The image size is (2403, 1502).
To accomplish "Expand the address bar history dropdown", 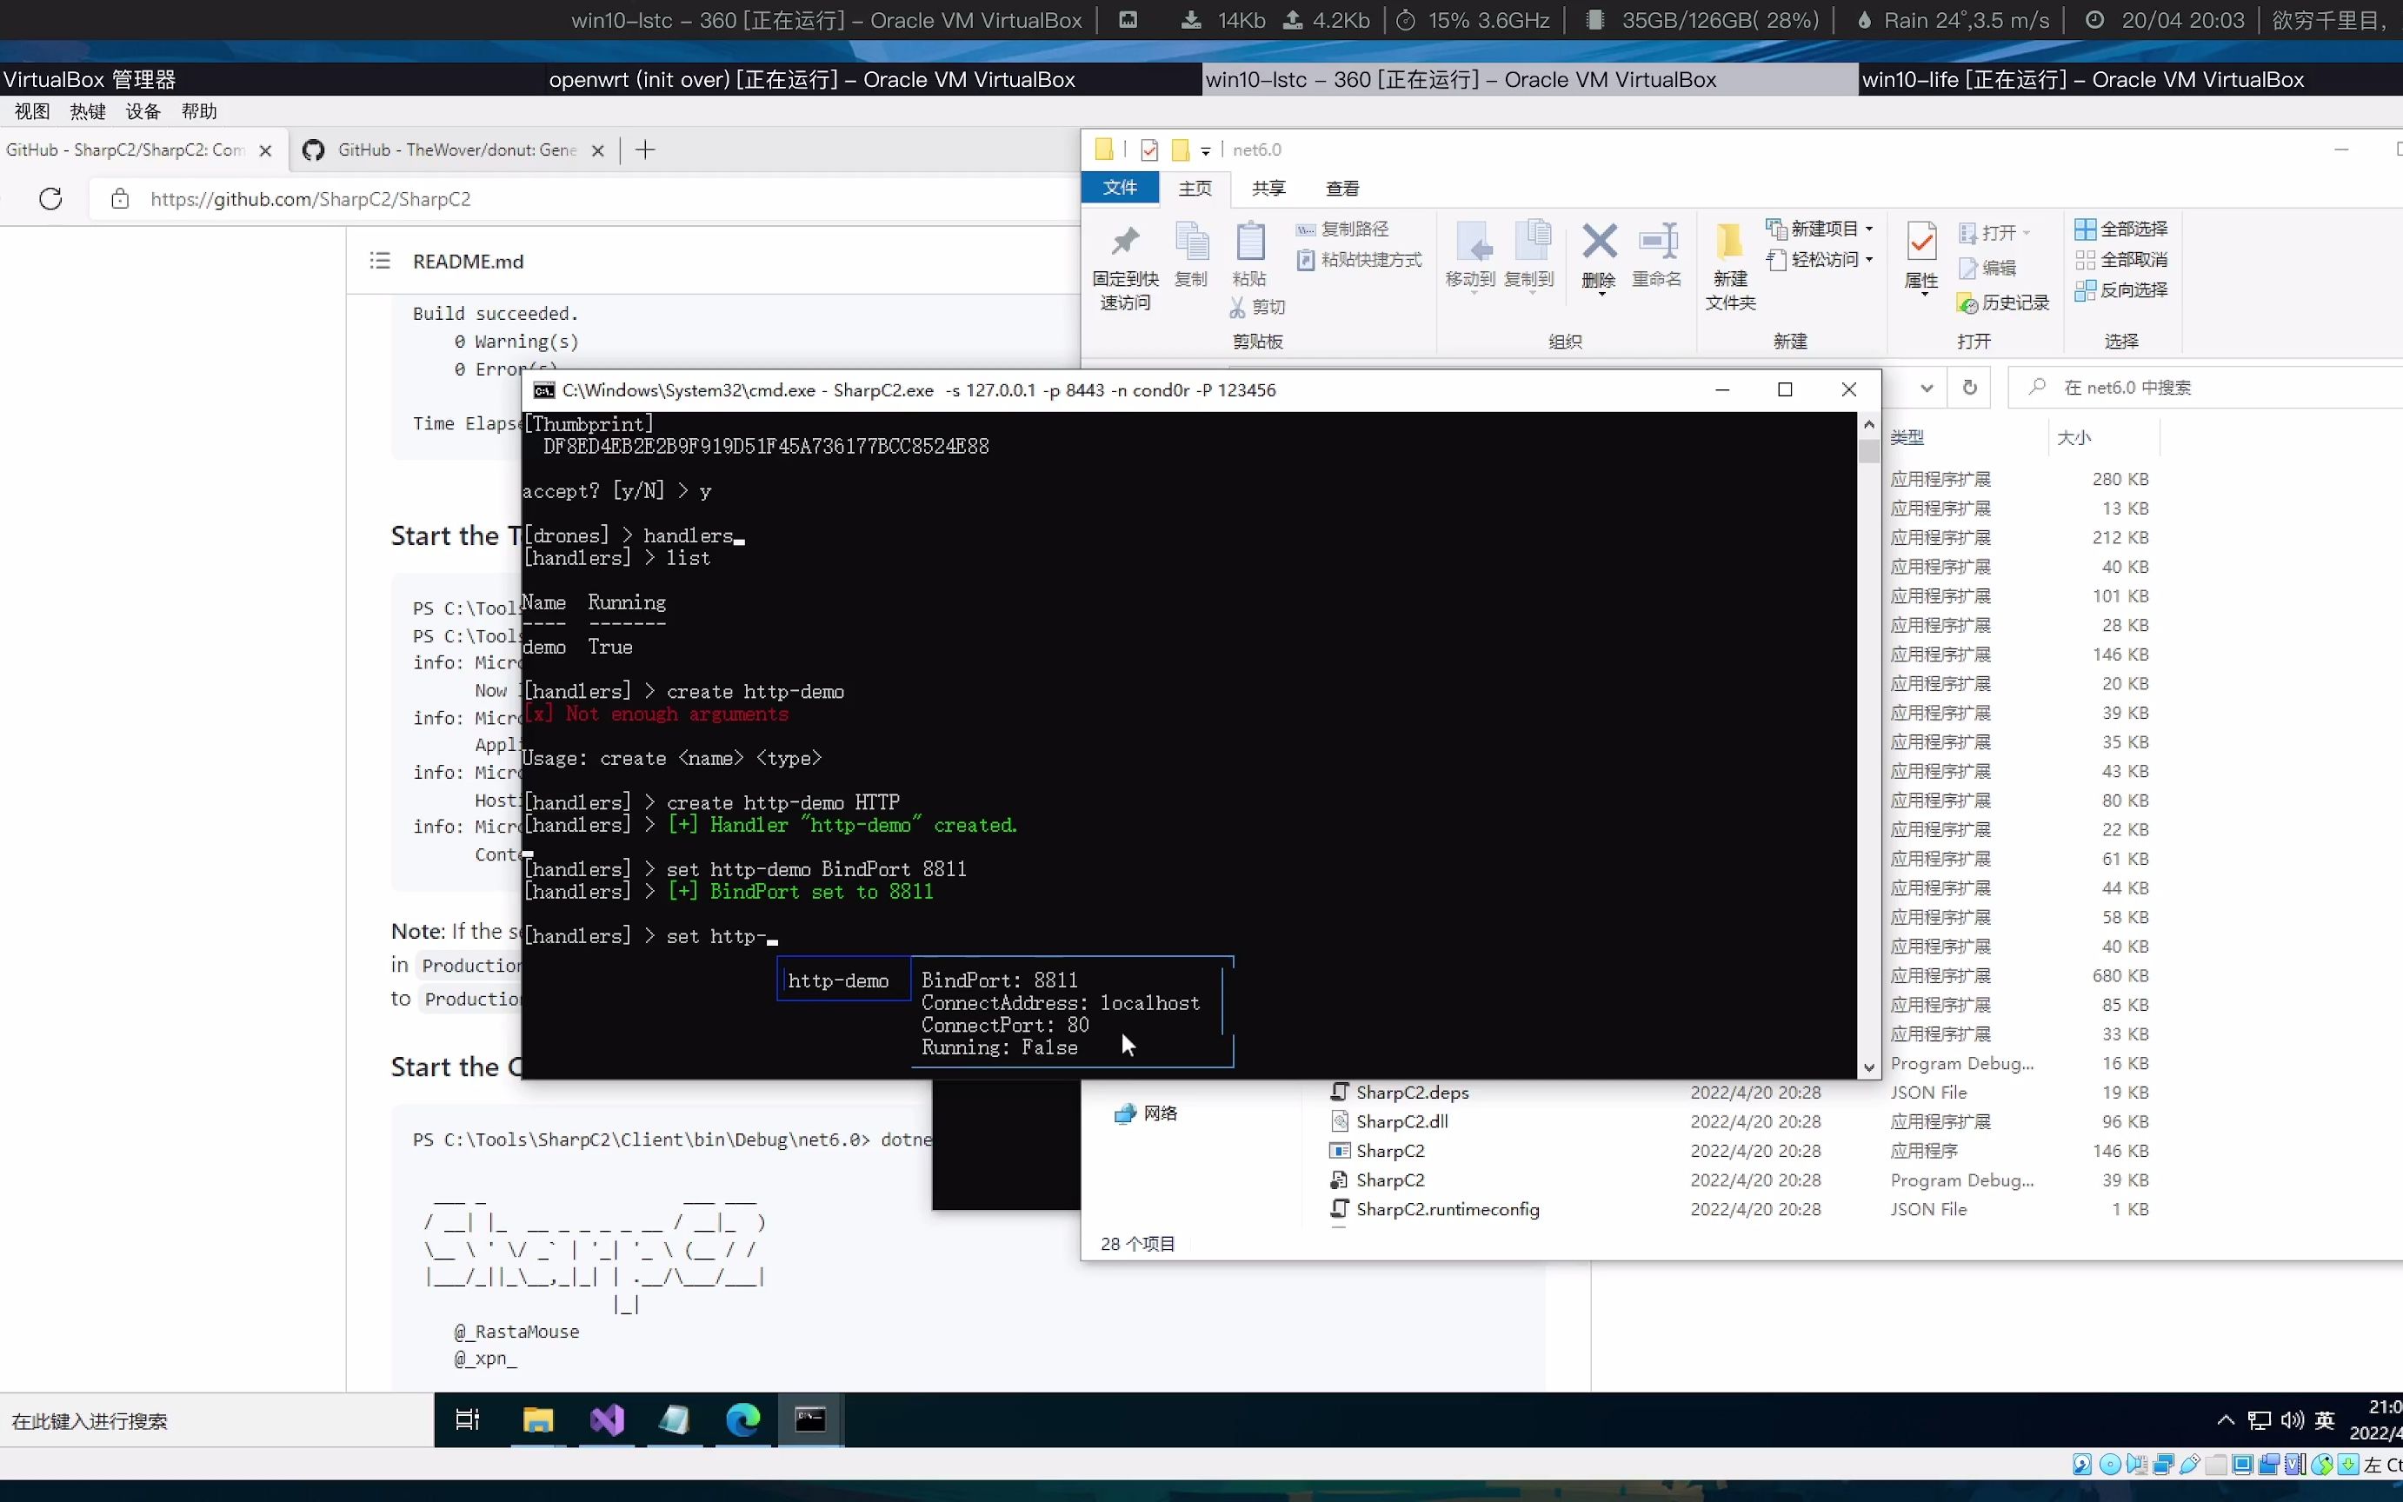I will click(x=1927, y=388).
